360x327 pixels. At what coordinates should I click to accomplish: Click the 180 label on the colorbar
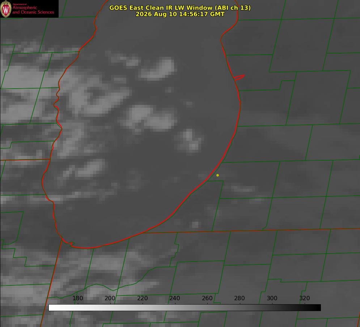[77, 298]
